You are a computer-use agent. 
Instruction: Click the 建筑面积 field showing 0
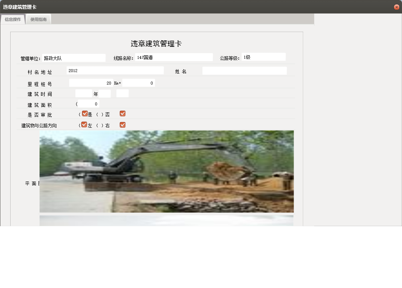[x=88, y=104]
